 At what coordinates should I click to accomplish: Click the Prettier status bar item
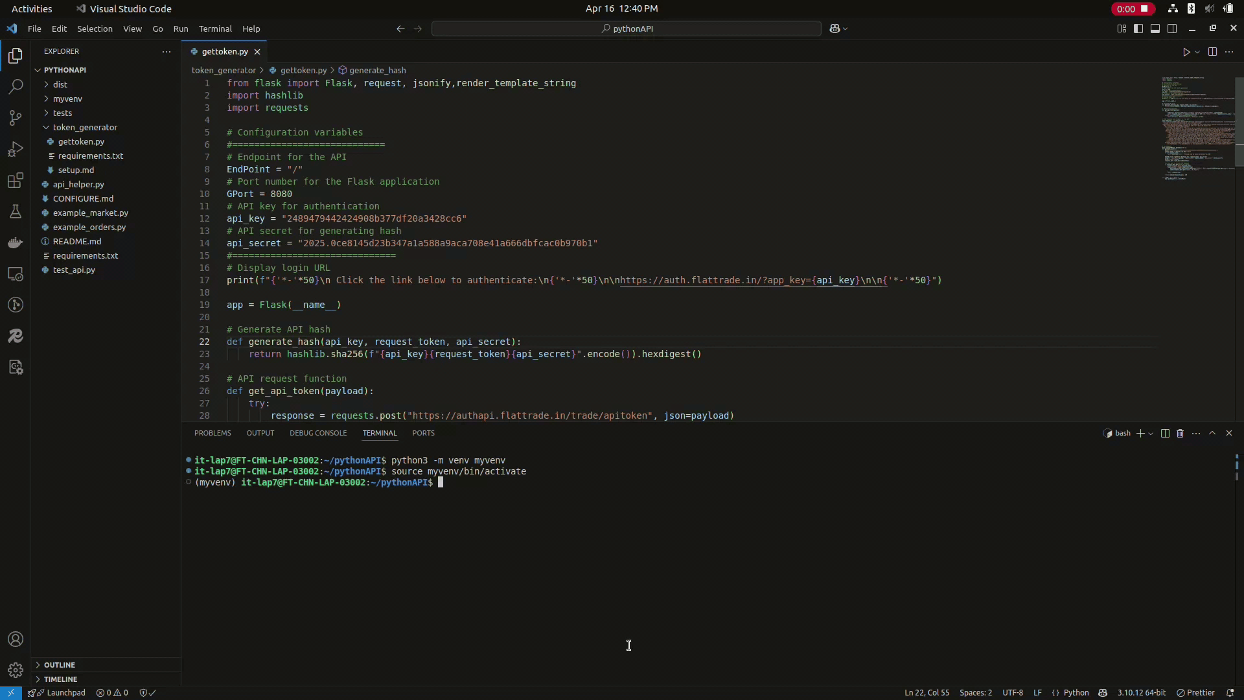[1196, 693]
